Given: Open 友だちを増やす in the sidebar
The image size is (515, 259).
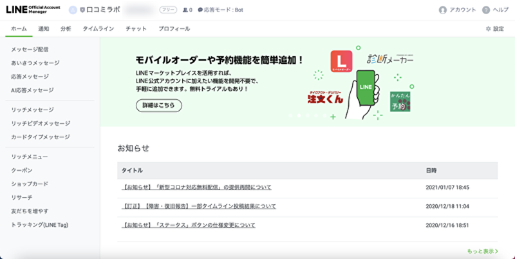Looking at the screenshot, I should [30, 211].
